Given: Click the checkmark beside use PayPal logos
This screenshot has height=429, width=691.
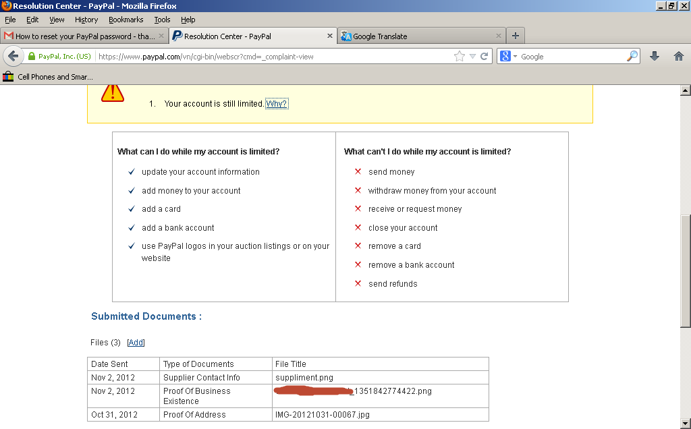Looking at the screenshot, I should pos(132,246).
